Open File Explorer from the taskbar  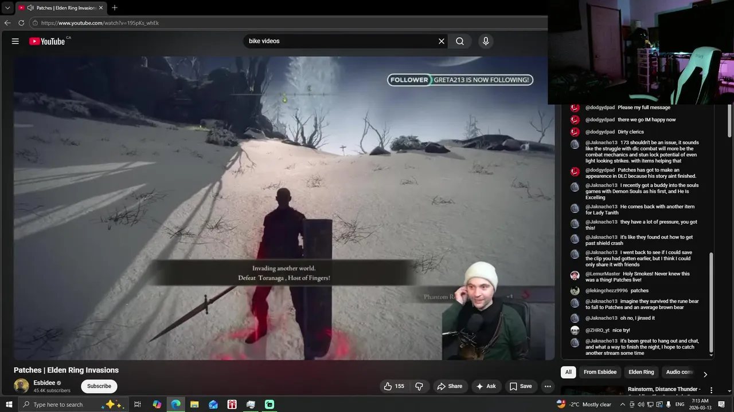(x=194, y=405)
